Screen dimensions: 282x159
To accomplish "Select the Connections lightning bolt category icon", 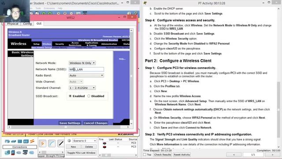I will click(x=32, y=141).
